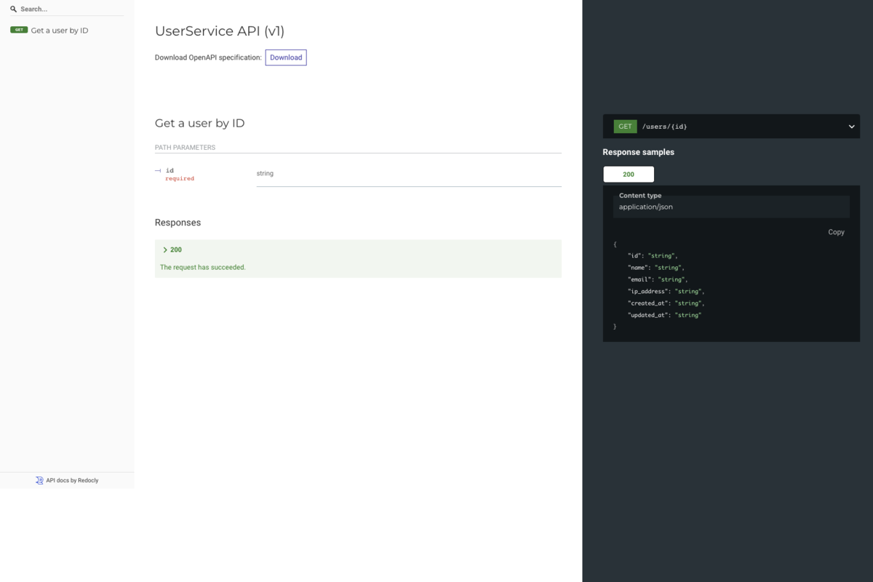873x582 pixels.
Task: Expand the 200 response under Responses
Action: (175, 250)
